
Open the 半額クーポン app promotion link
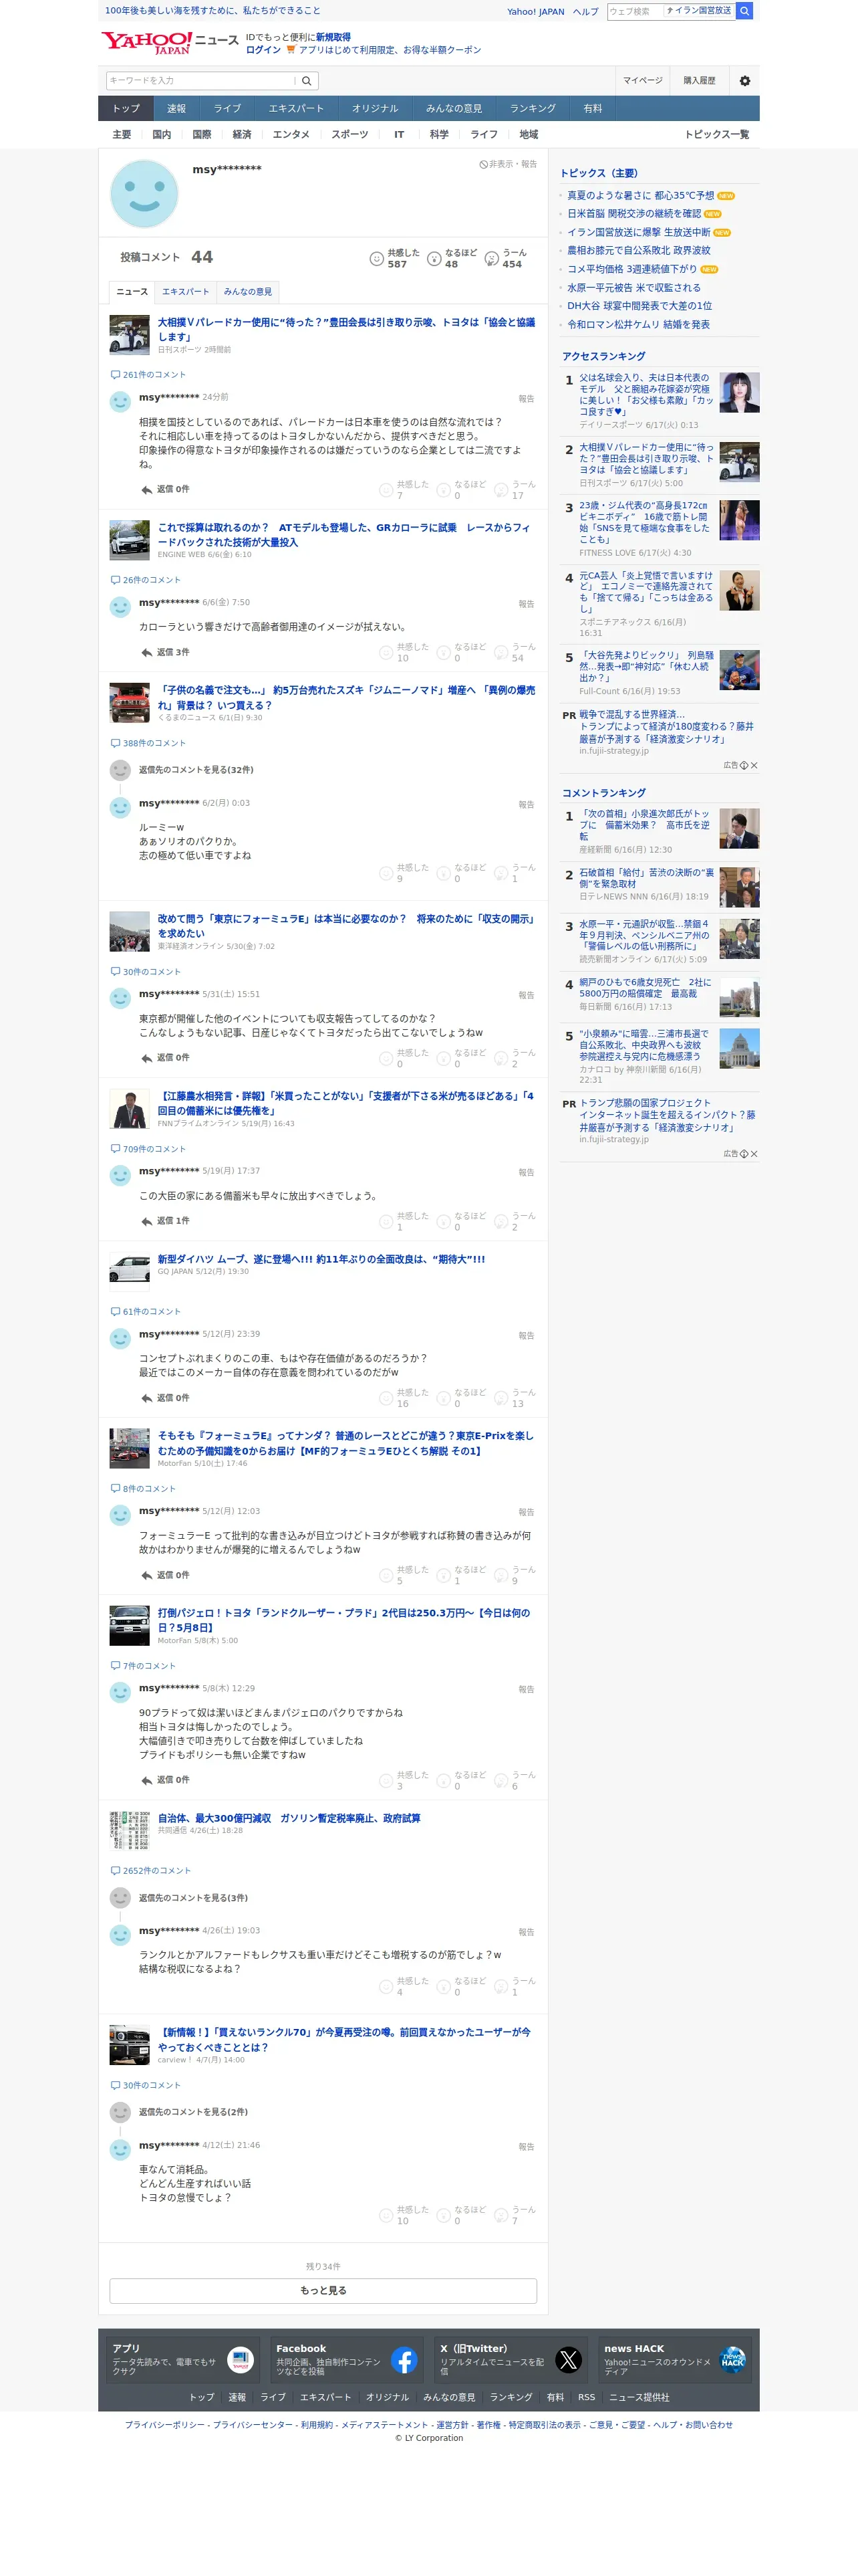pos(390,50)
